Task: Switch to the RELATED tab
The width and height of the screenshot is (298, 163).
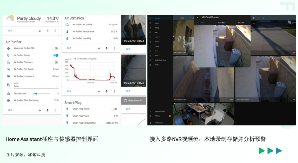Action: coord(241,23)
